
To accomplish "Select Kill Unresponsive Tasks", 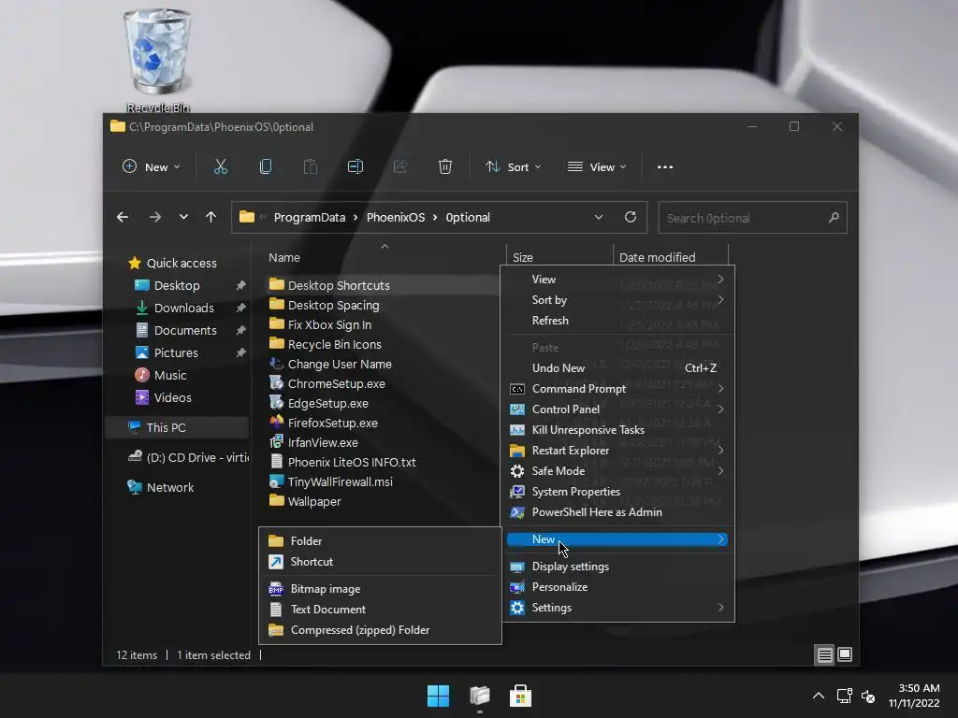I will click(x=617, y=429).
